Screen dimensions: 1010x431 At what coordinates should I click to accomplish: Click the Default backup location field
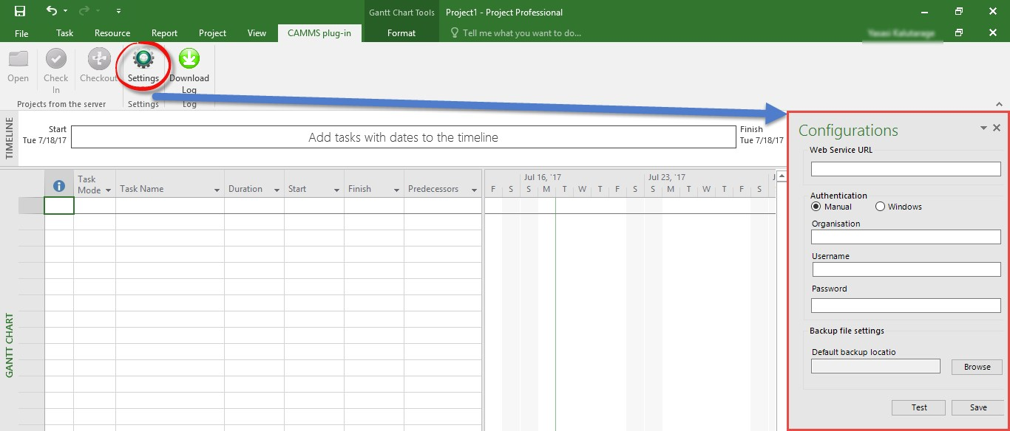point(875,366)
